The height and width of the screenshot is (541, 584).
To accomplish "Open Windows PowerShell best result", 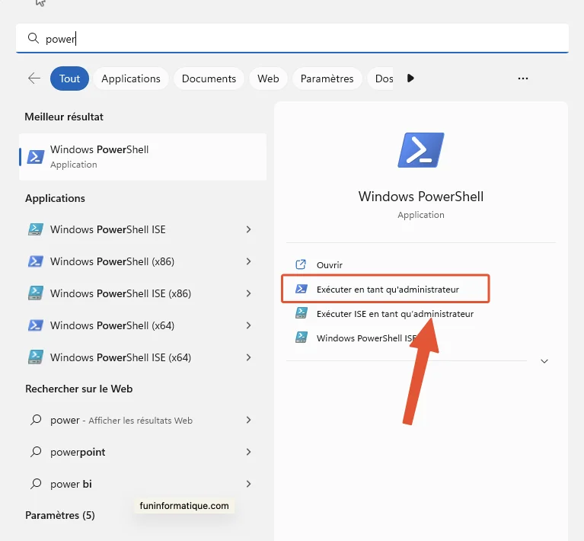I will click(142, 157).
